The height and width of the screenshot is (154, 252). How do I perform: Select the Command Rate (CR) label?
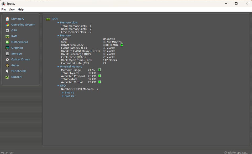coord(75,63)
